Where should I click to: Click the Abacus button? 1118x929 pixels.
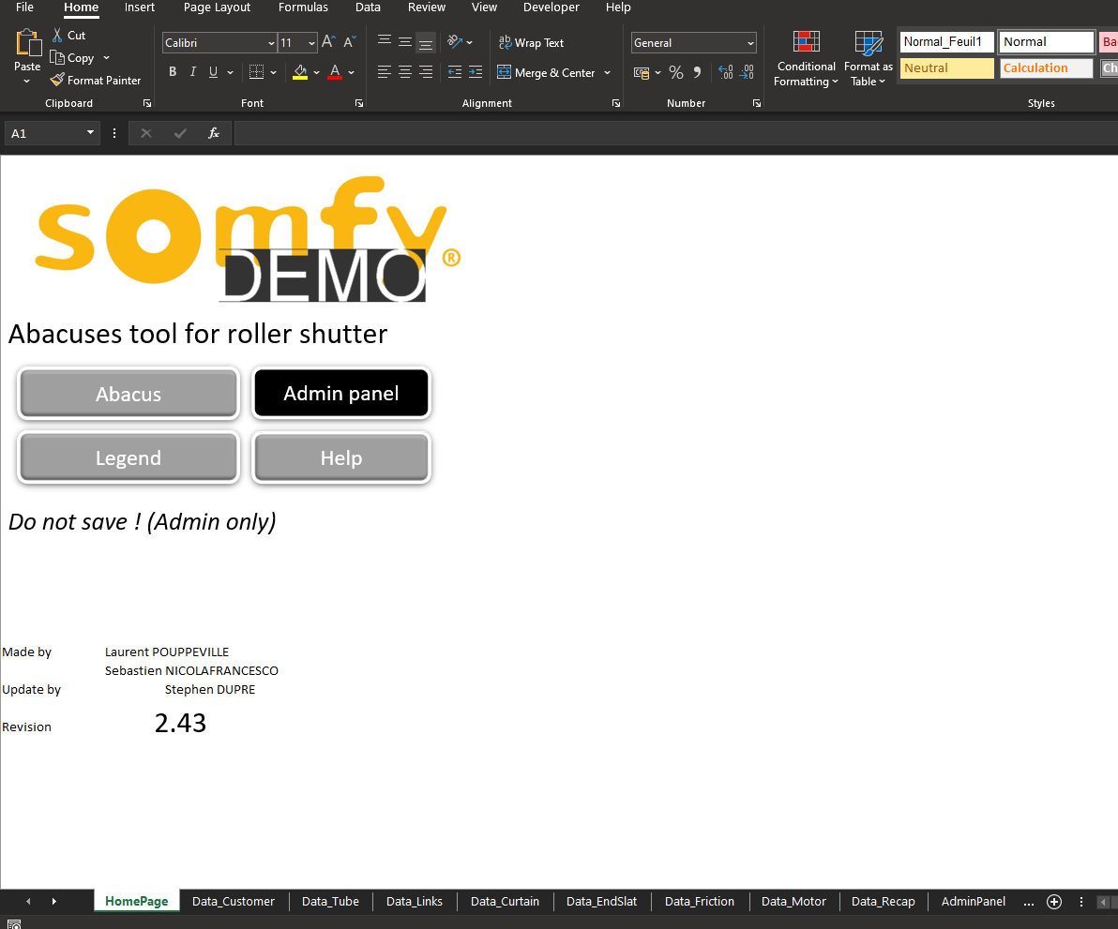(128, 394)
